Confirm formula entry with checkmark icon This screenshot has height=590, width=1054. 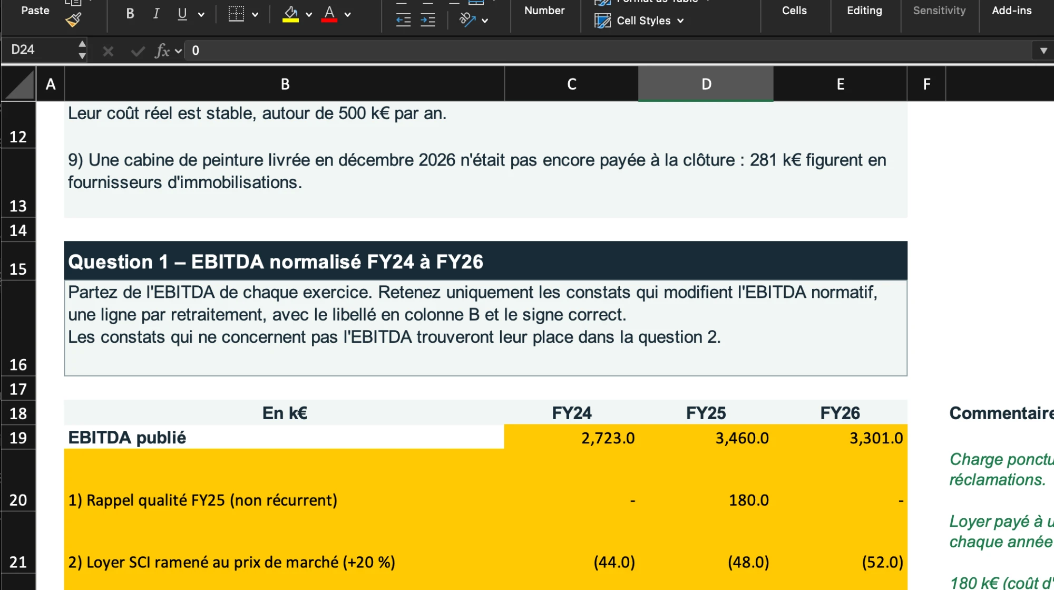coord(138,51)
